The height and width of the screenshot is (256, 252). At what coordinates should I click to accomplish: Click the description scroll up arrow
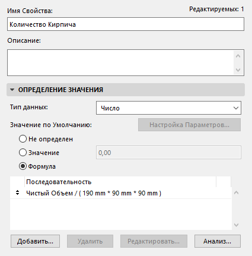[238, 56]
